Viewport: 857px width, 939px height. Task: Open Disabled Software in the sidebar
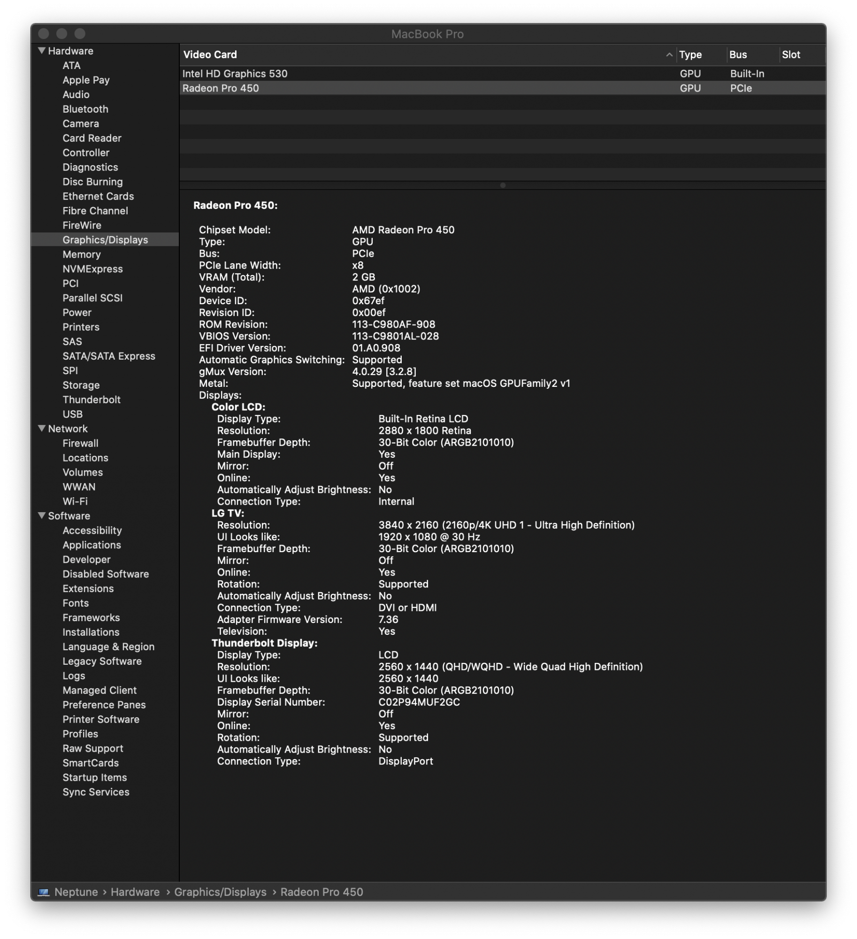coord(106,574)
